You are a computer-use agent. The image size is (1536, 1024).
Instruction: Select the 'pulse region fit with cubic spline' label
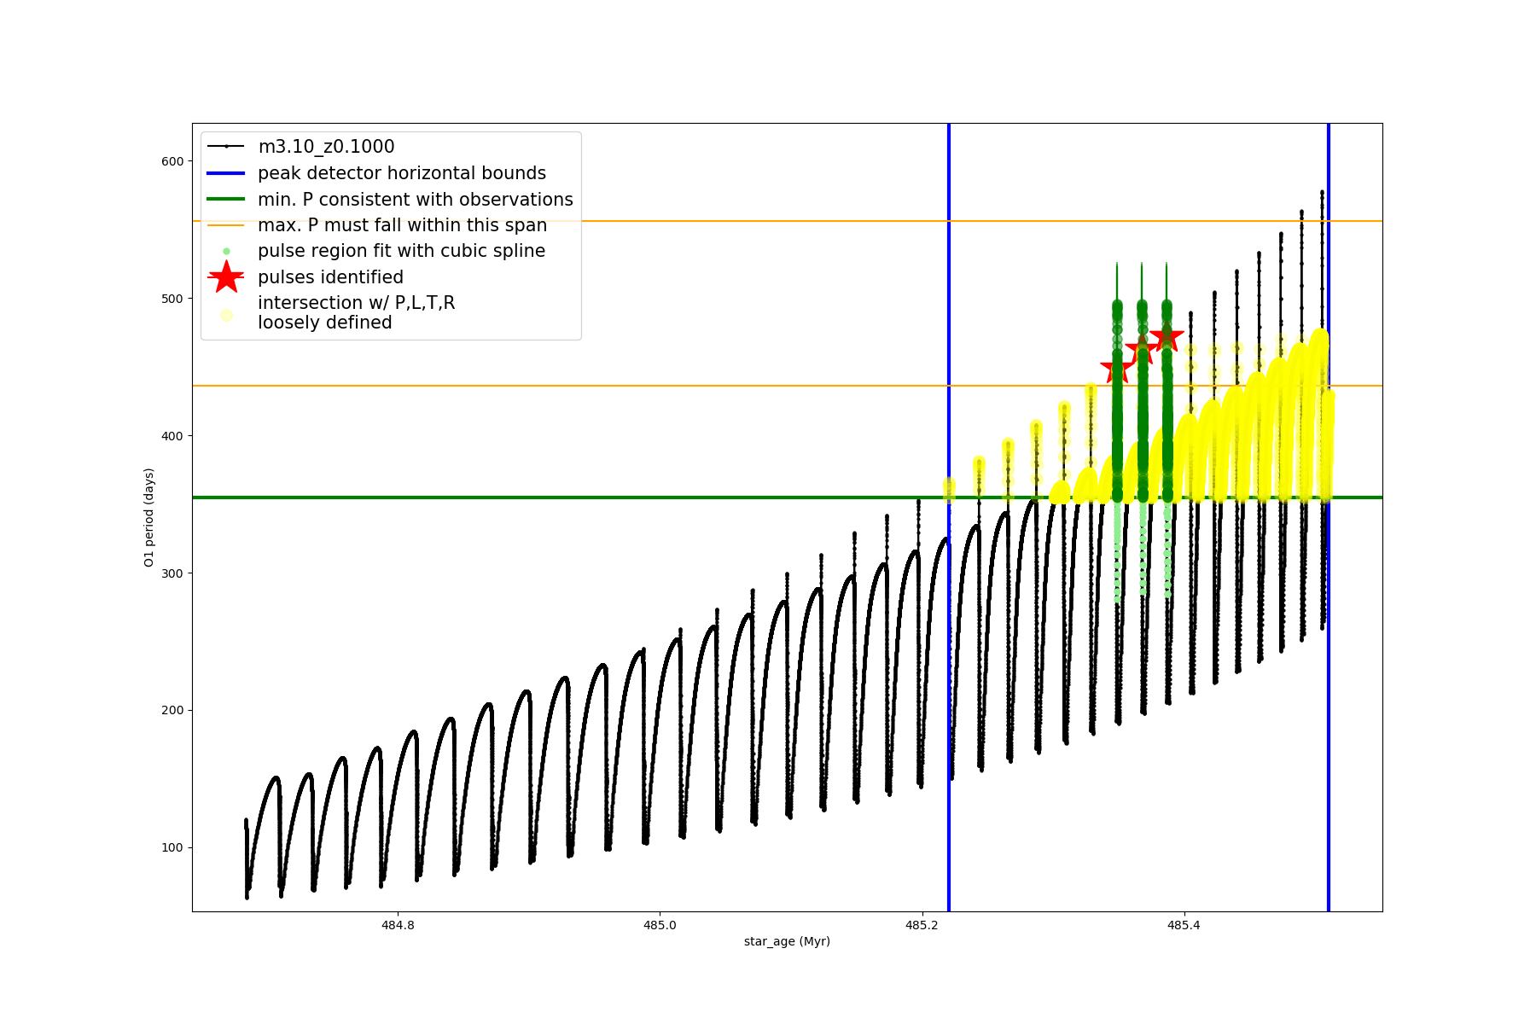pyautogui.click(x=401, y=251)
